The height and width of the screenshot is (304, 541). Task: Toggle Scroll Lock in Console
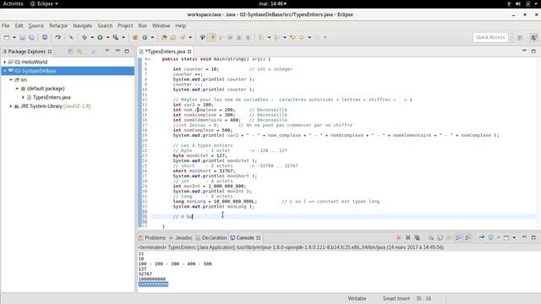pos(440,237)
